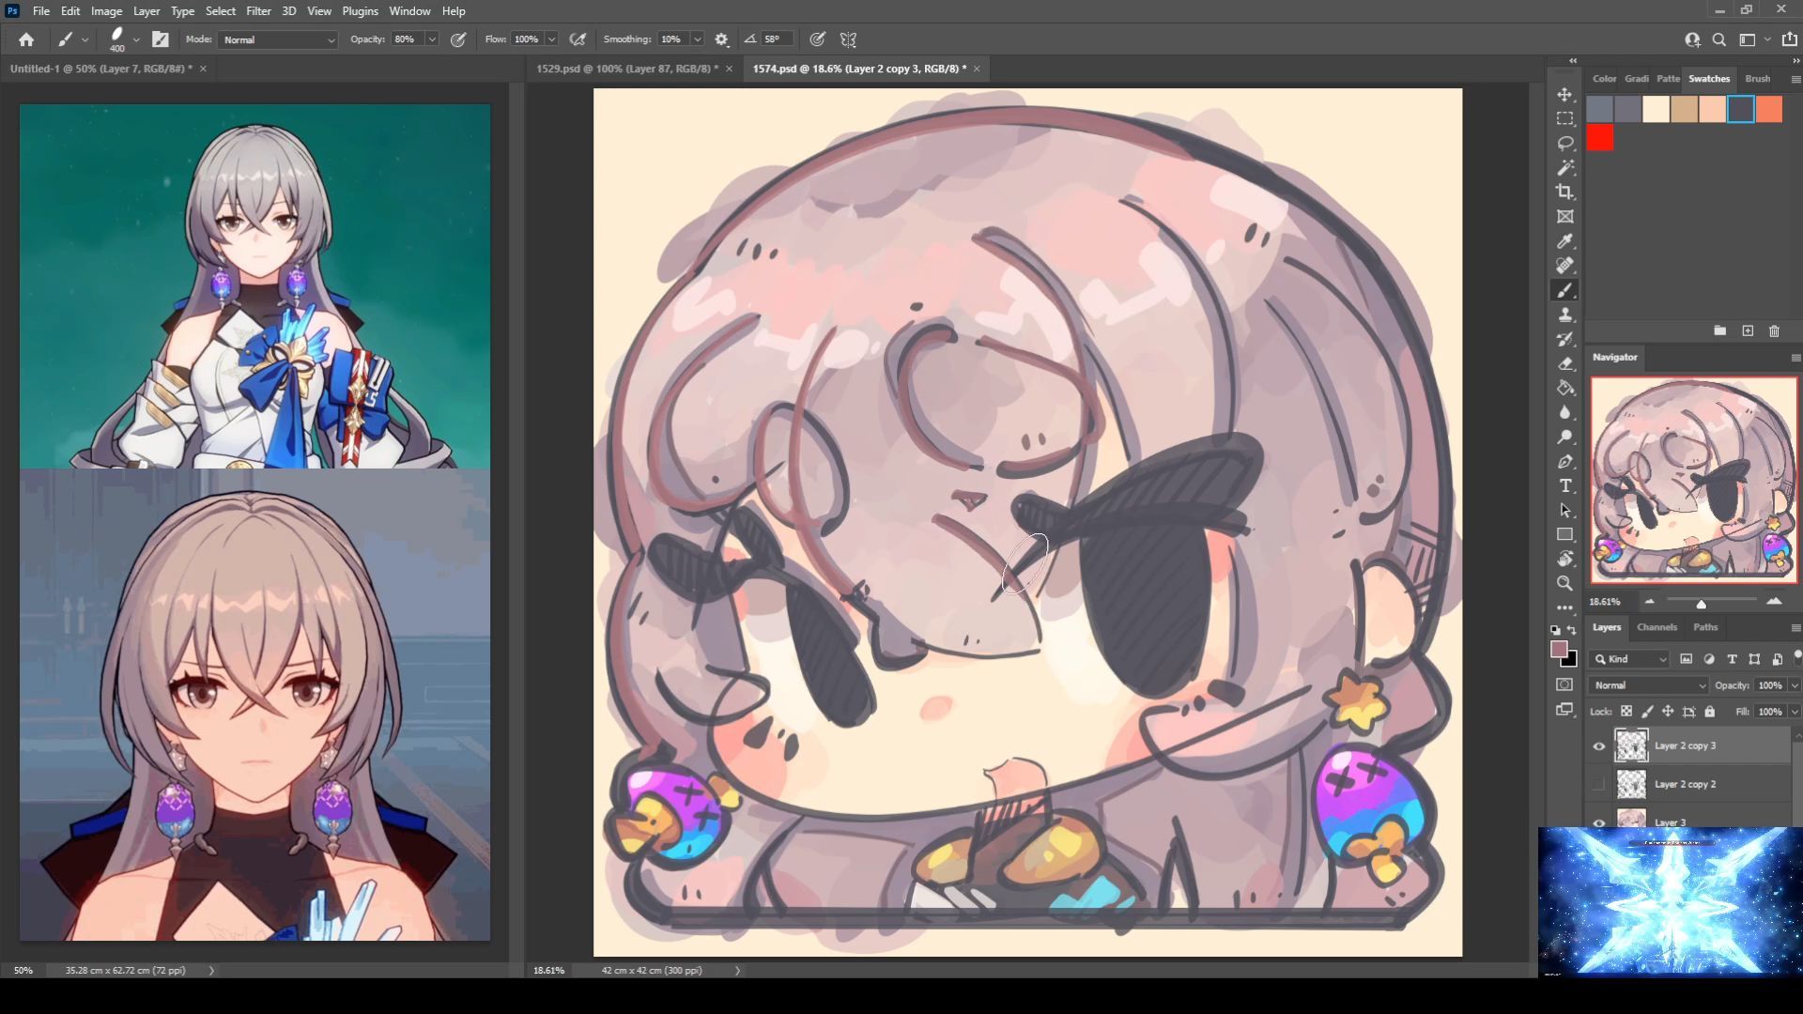The width and height of the screenshot is (1803, 1014).
Task: Open the brush Mode dropdown
Action: 279,39
